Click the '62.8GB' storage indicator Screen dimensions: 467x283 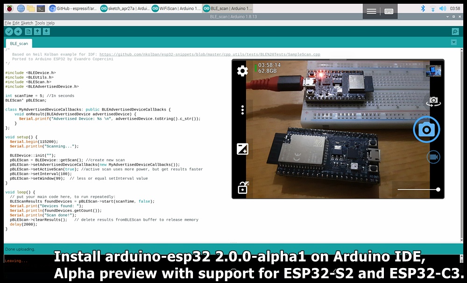point(267,71)
